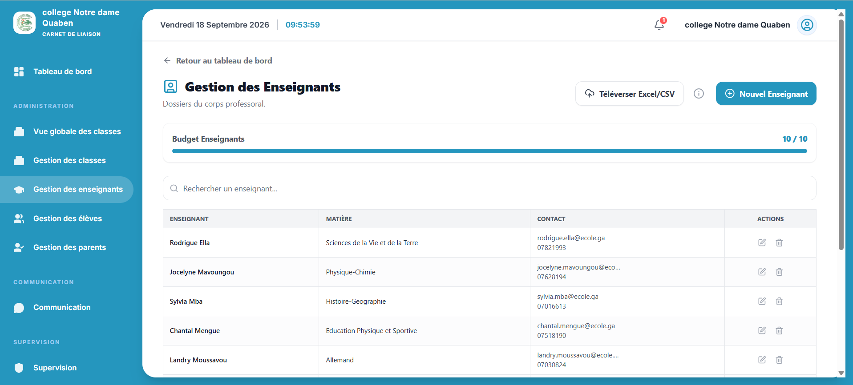This screenshot has width=853, height=385.
Task: Edit teacher Jocelyne Mavoungou
Action: coord(762,272)
